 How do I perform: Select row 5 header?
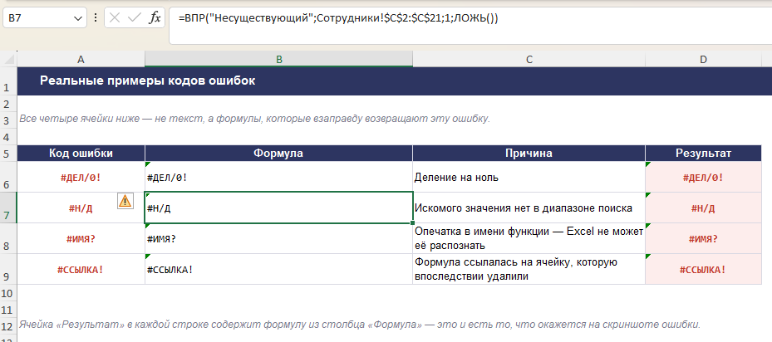8,153
